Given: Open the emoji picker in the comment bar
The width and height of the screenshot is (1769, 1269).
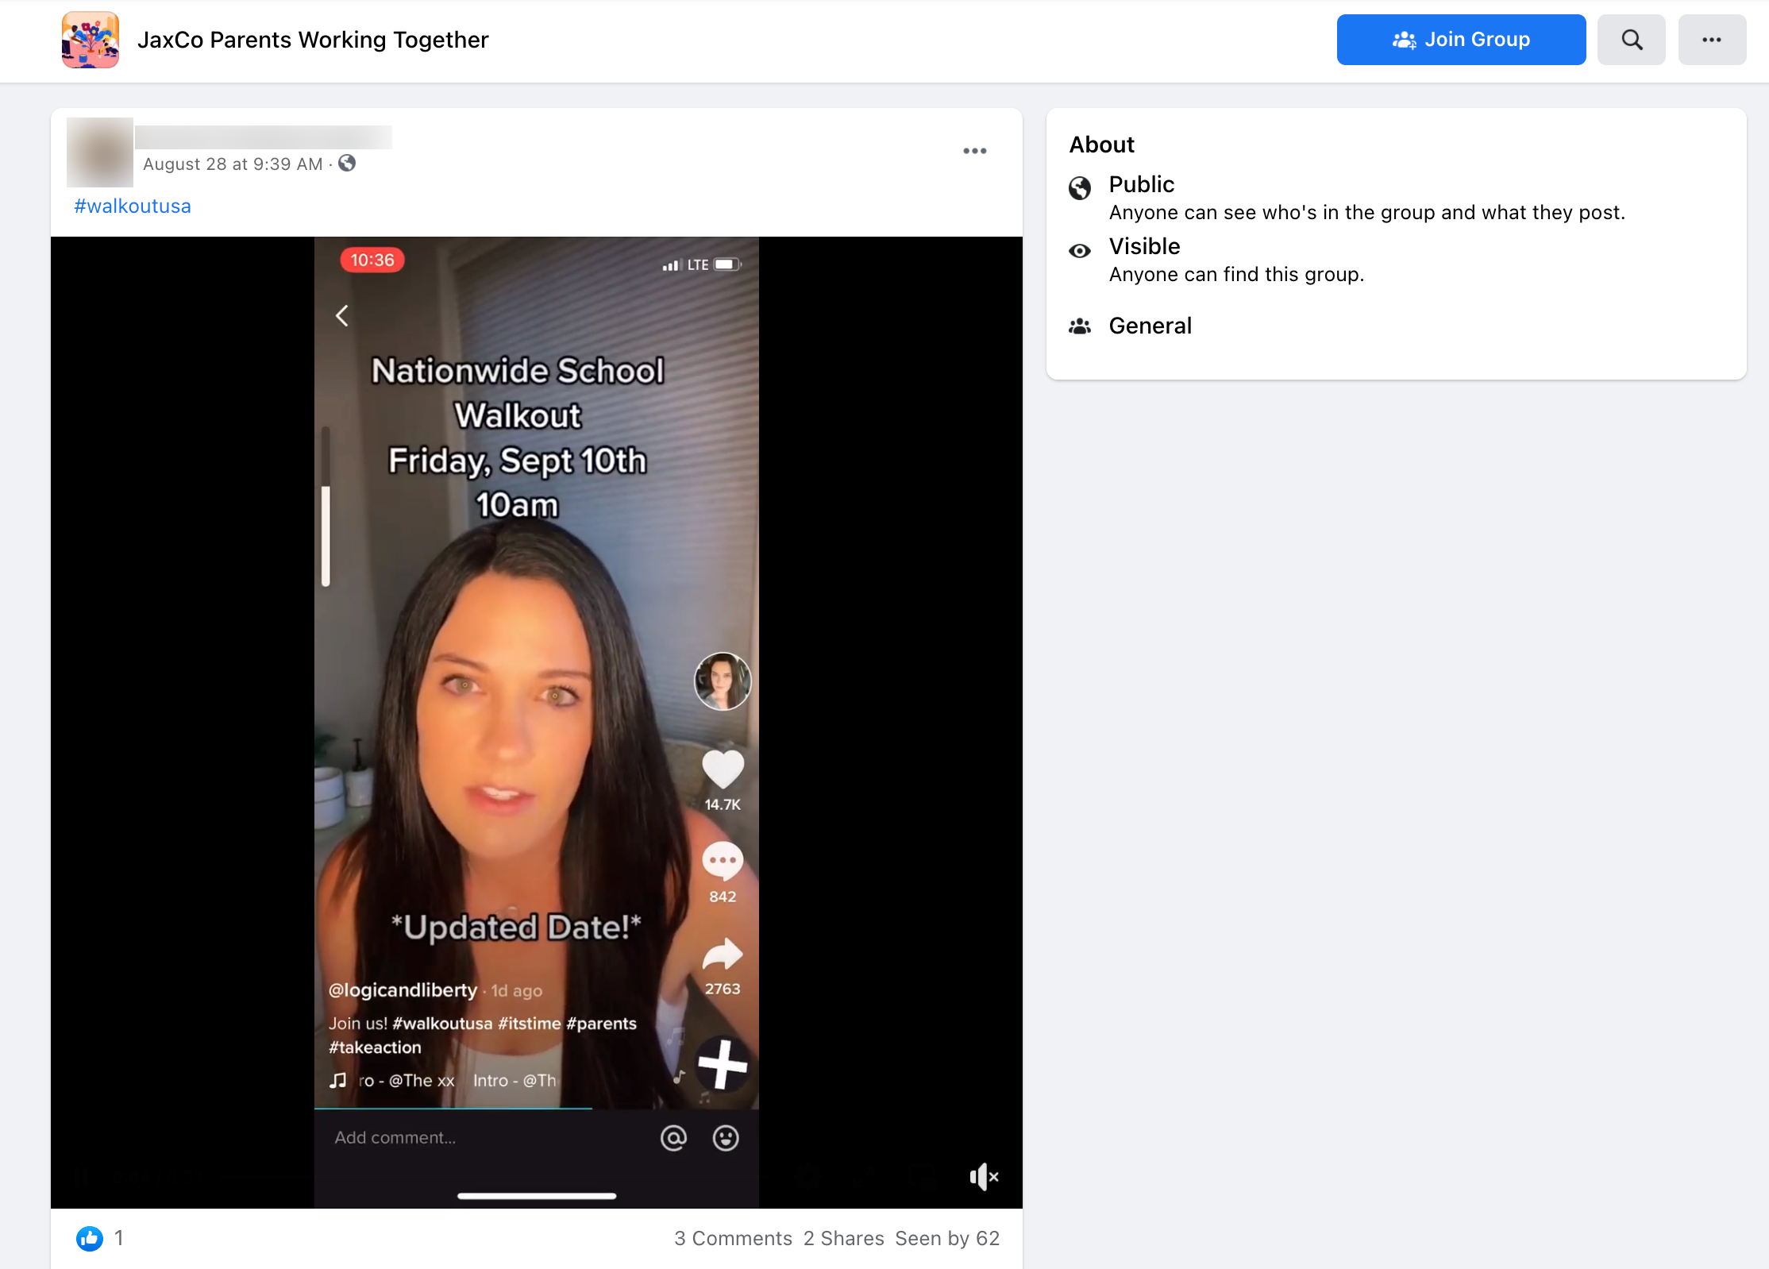Looking at the screenshot, I should coord(725,1137).
